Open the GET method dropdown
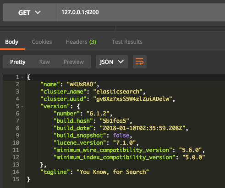 tap(29, 12)
